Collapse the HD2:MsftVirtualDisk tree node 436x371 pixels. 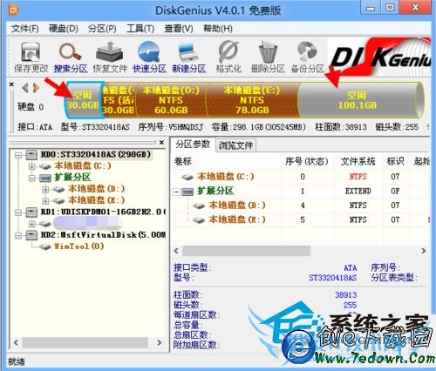(x=18, y=235)
